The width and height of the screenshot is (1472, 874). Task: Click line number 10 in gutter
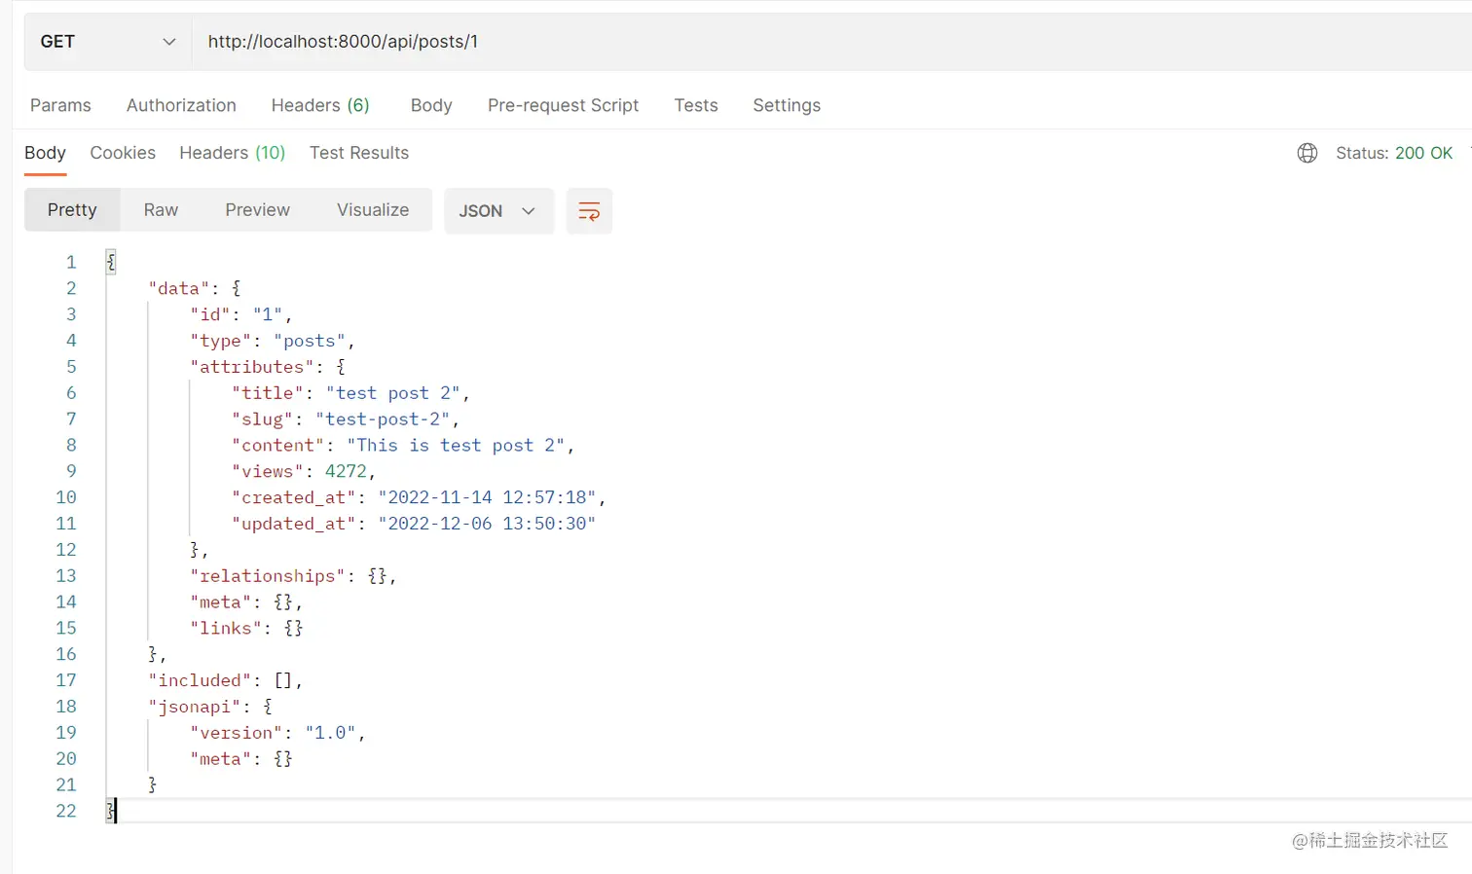[x=66, y=497]
